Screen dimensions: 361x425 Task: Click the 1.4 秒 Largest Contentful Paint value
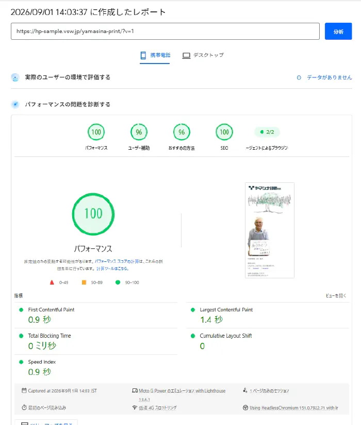click(x=211, y=320)
